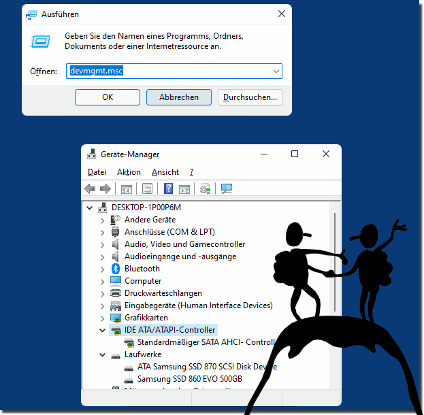Minimize the Geräte-Manager window
Screen dimensions: 424x415
(x=264, y=154)
